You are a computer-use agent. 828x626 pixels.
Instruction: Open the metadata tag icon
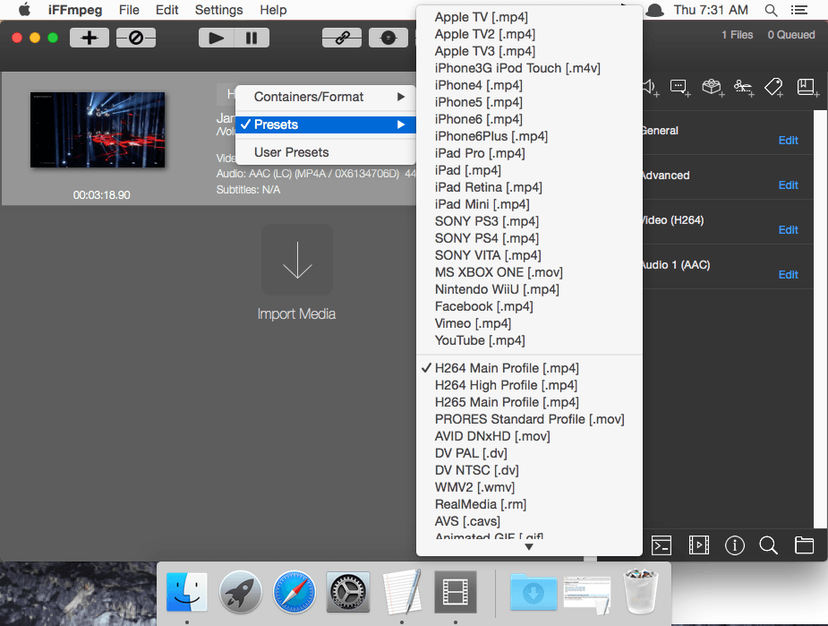(774, 87)
